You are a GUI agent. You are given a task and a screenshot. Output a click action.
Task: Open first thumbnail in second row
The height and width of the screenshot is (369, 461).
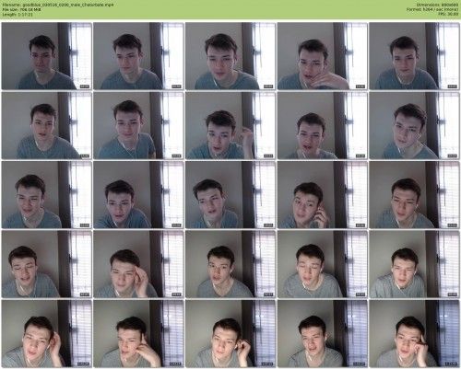tap(47, 125)
